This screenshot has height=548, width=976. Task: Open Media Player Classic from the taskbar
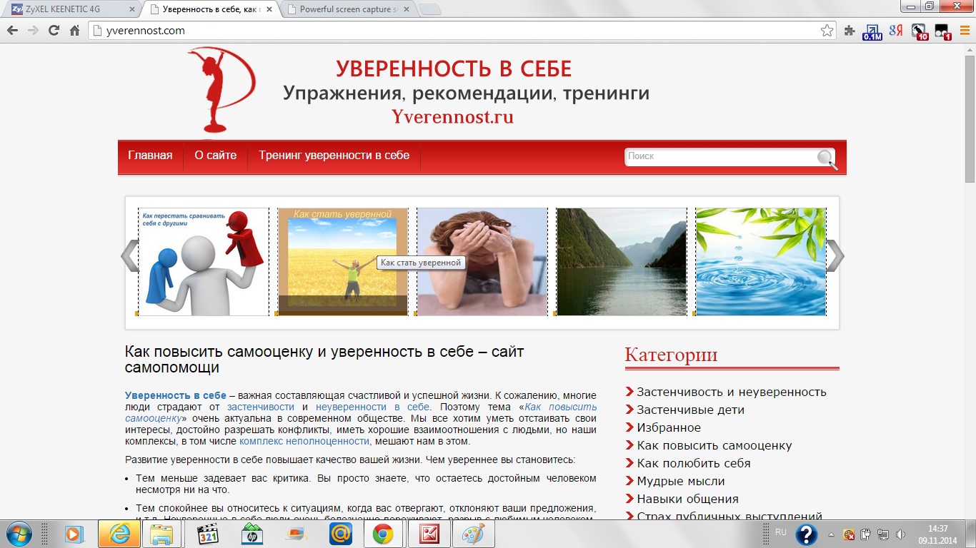[207, 534]
